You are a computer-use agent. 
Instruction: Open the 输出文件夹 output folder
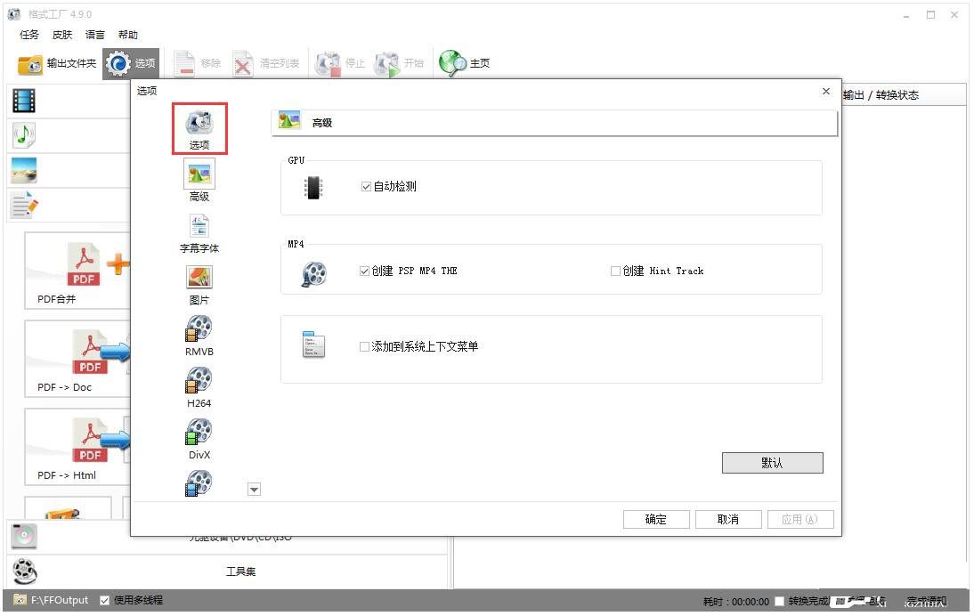[57, 63]
